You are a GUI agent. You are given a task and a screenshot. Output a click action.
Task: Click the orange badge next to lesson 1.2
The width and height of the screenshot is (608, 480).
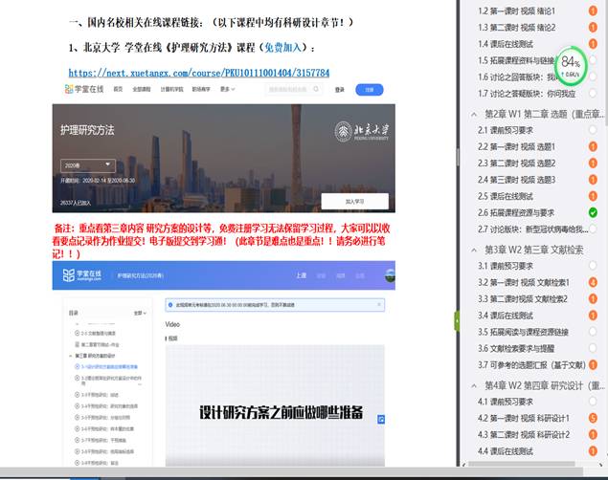tap(593, 11)
